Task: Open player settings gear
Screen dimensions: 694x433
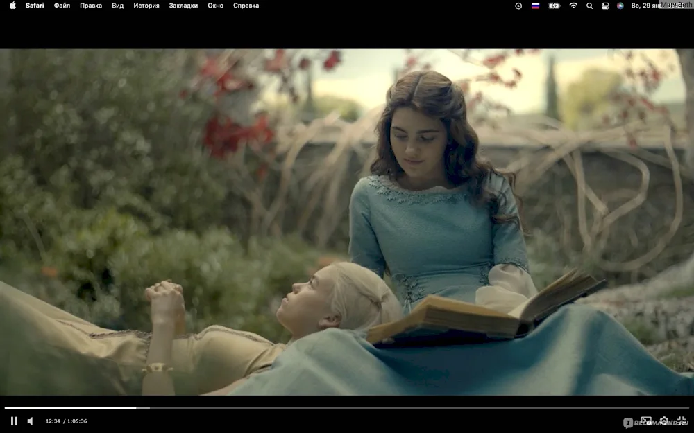Action: [664, 421]
